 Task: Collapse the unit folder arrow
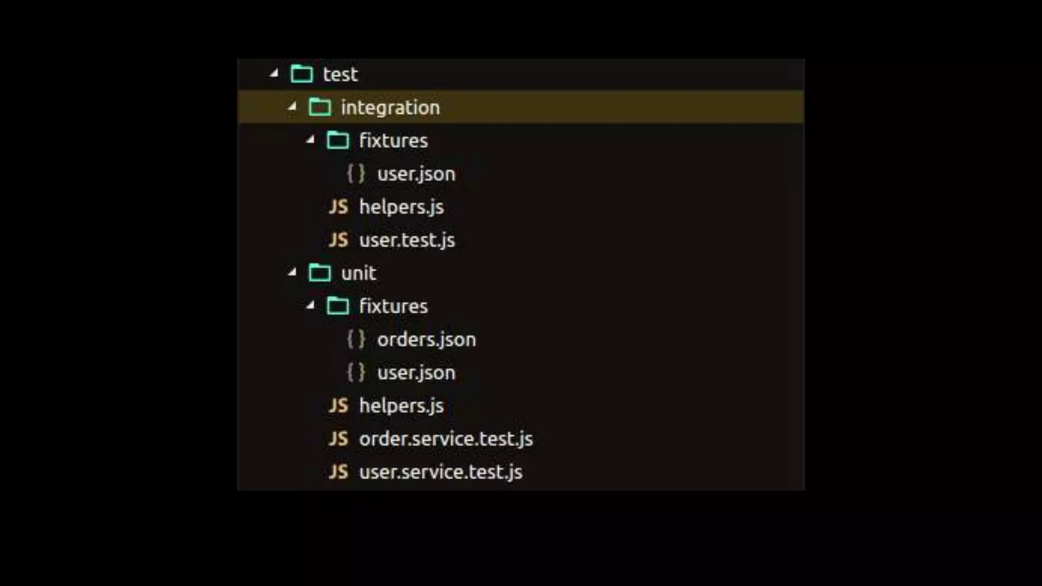point(292,273)
